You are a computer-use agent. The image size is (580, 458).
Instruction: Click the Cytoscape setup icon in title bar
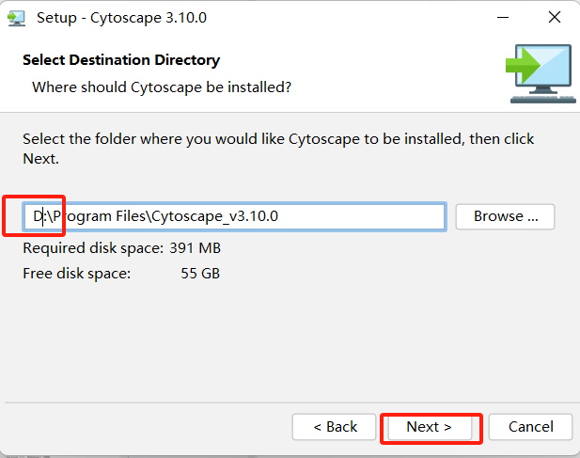[17, 17]
